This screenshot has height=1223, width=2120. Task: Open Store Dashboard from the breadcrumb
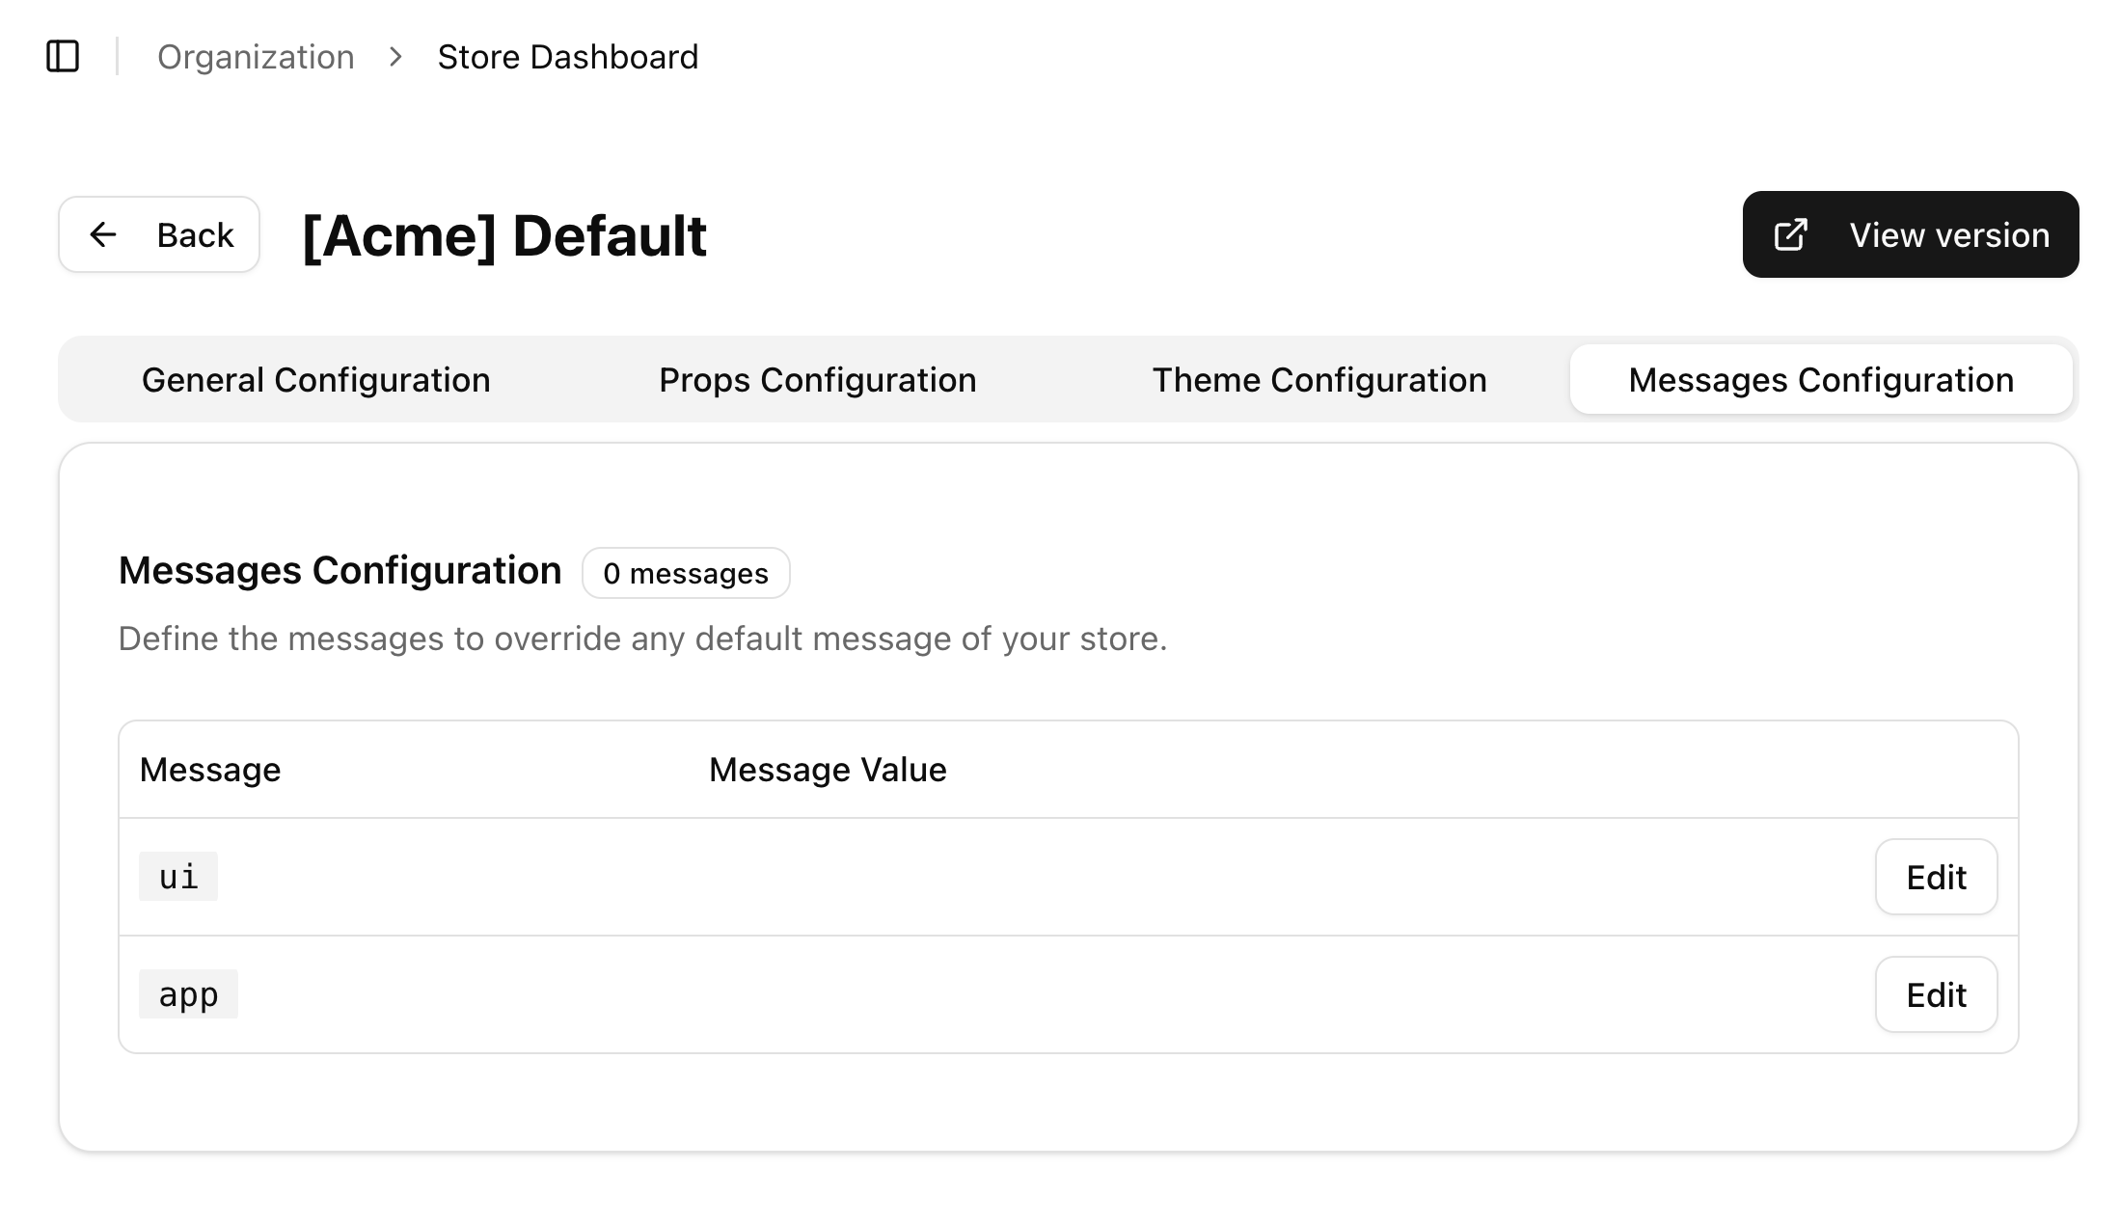568,57
